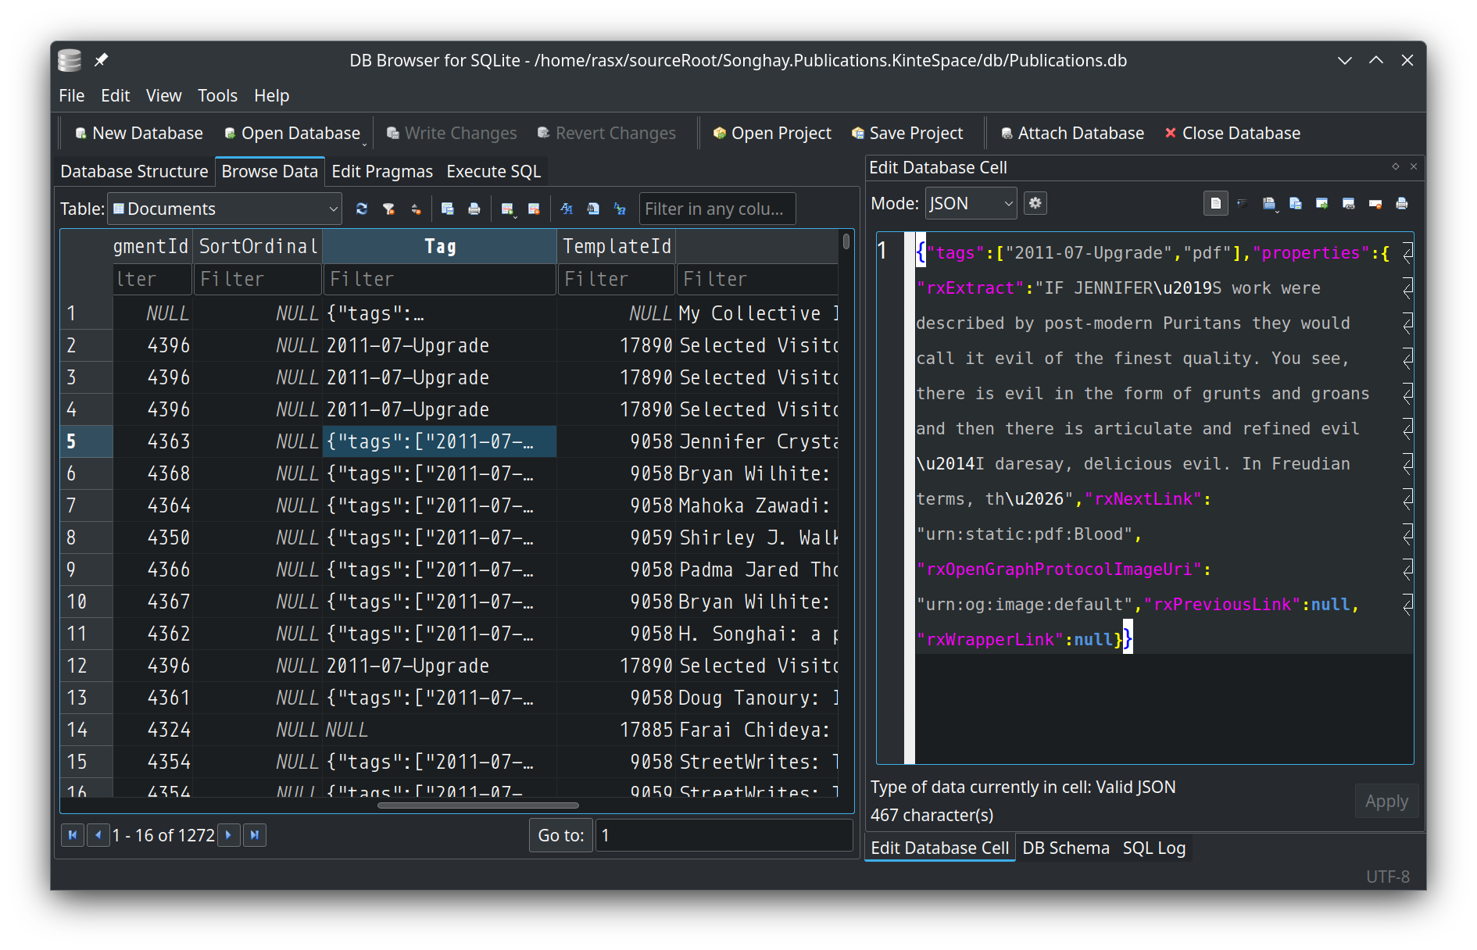Float the Edit Database Cell panel
1477x950 pixels.
1396,166
